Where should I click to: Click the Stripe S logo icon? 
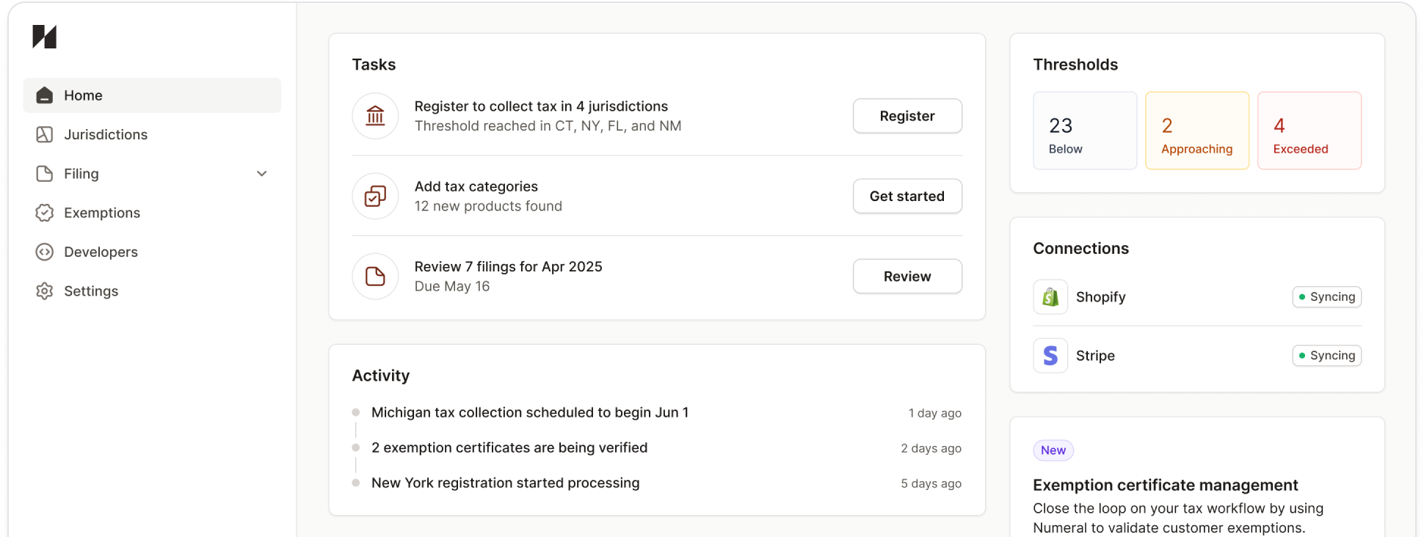(x=1050, y=356)
